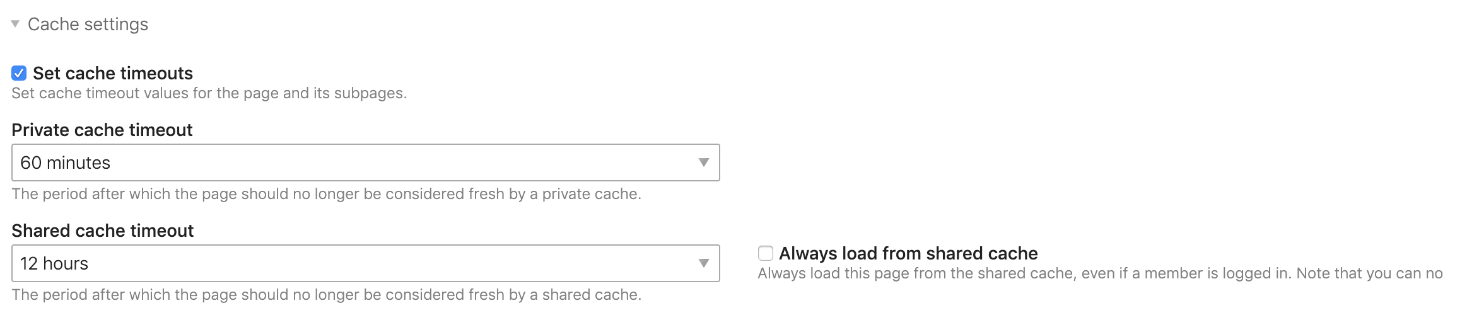
Task: Click the truncated "Note that you can no" text
Action: [x=1369, y=273]
